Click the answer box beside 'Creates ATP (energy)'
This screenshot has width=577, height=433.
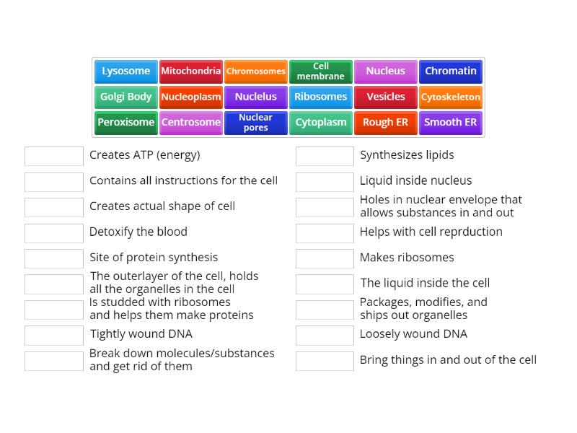pos(53,155)
